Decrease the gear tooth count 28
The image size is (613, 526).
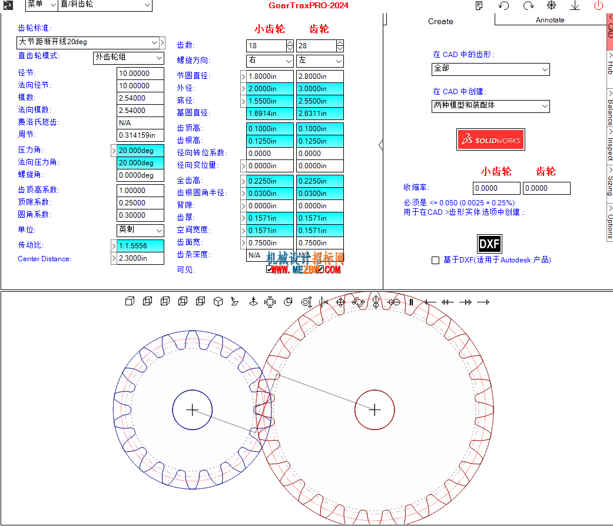340,49
